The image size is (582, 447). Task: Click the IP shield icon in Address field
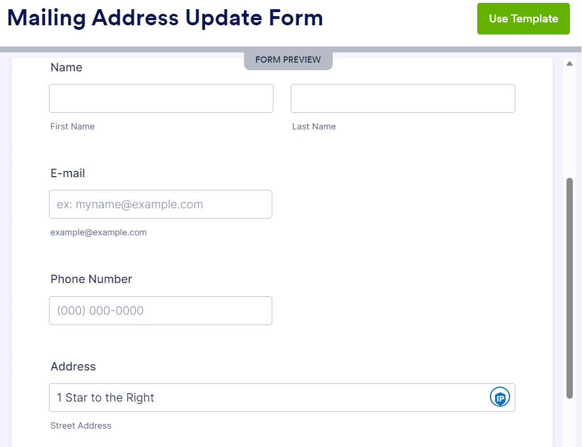[500, 397]
